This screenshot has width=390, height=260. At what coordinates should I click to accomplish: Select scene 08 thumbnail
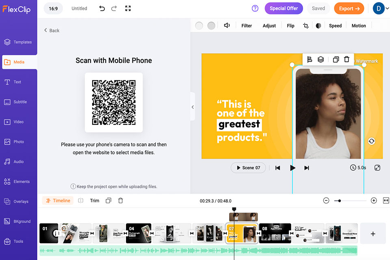click(x=275, y=233)
